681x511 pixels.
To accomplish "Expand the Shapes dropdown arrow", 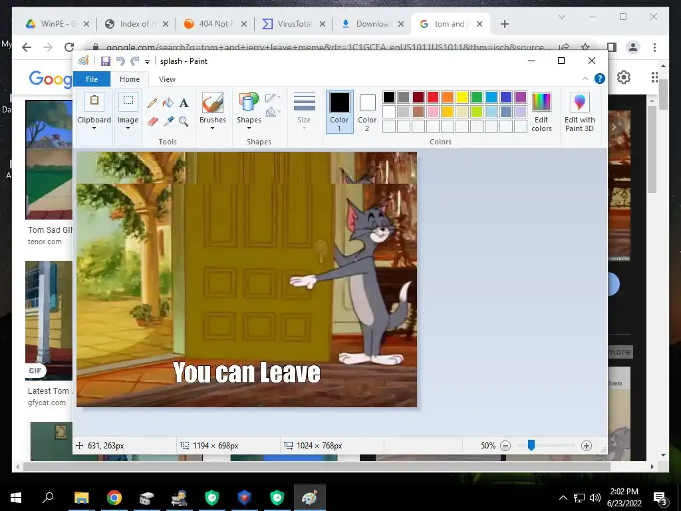I will [x=249, y=128].
